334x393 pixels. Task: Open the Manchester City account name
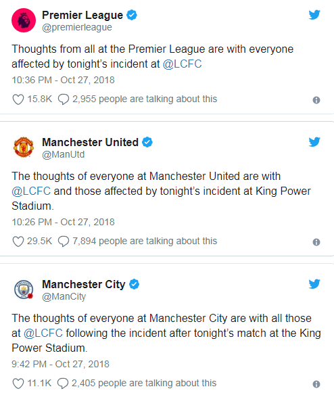click(x=83, y=285)
